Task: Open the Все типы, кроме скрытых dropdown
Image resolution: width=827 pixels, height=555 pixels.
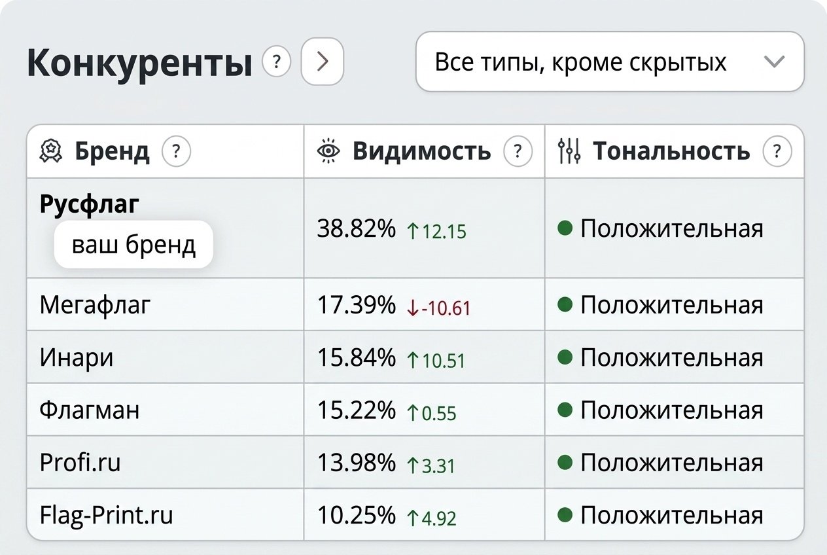Action: [610, 62]
